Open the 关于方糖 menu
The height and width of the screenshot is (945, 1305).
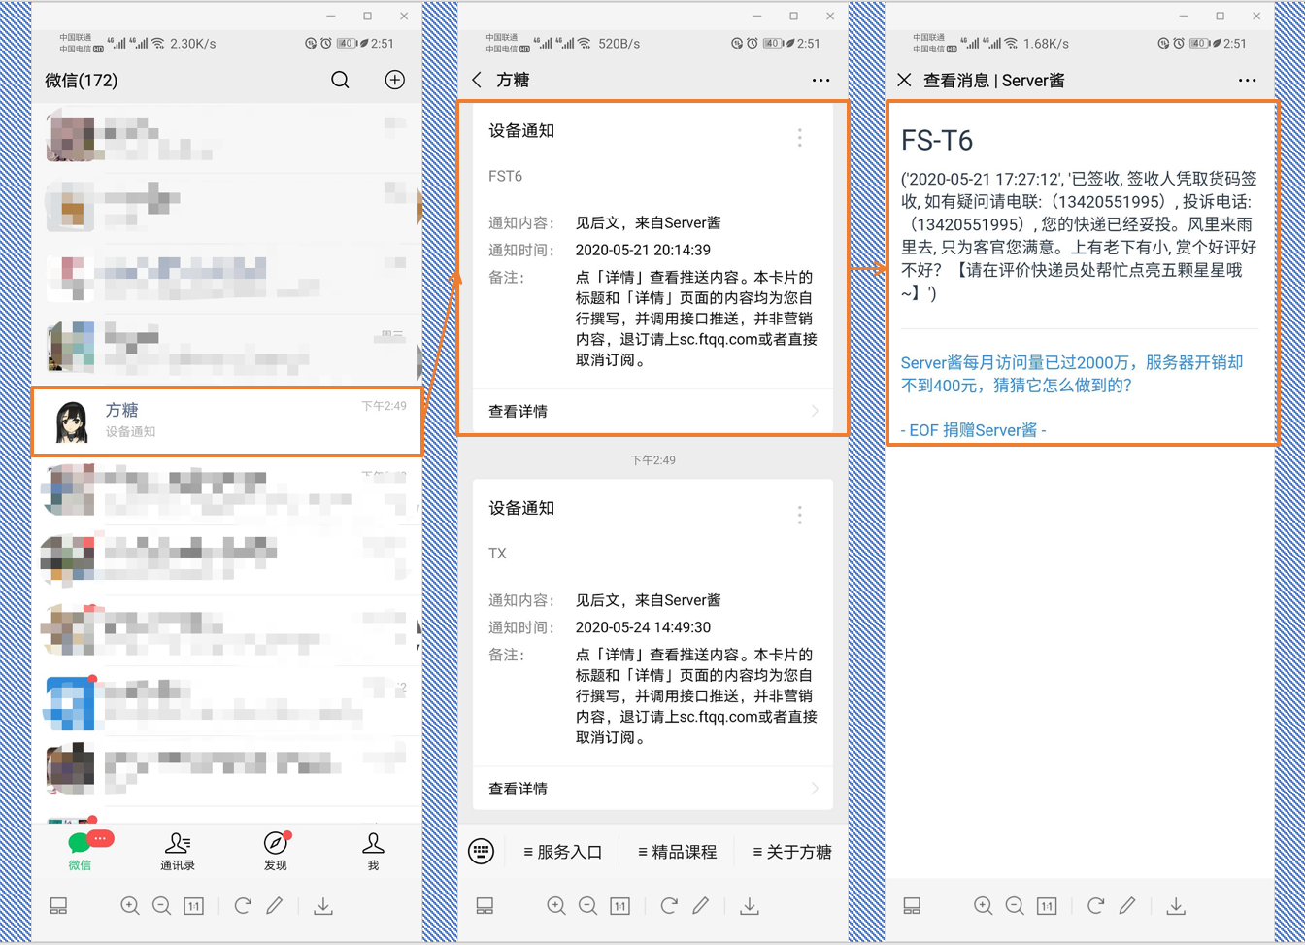click(x=791, y=852)
